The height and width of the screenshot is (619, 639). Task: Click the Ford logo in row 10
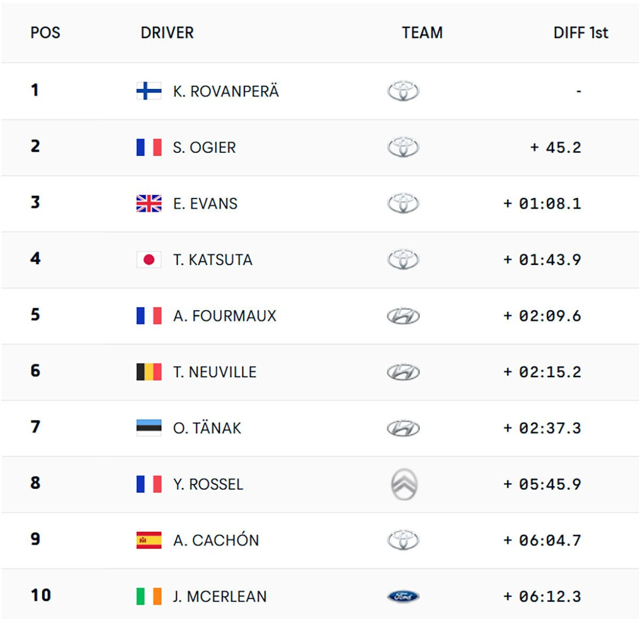pyautogui.click(x=403, y=596)
